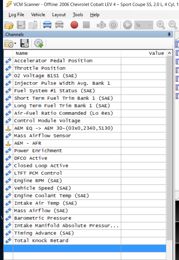Select Engine Coolant Temp (SAE) channel
The height and width of the screenshot is (260, 179).
(85, 196)
